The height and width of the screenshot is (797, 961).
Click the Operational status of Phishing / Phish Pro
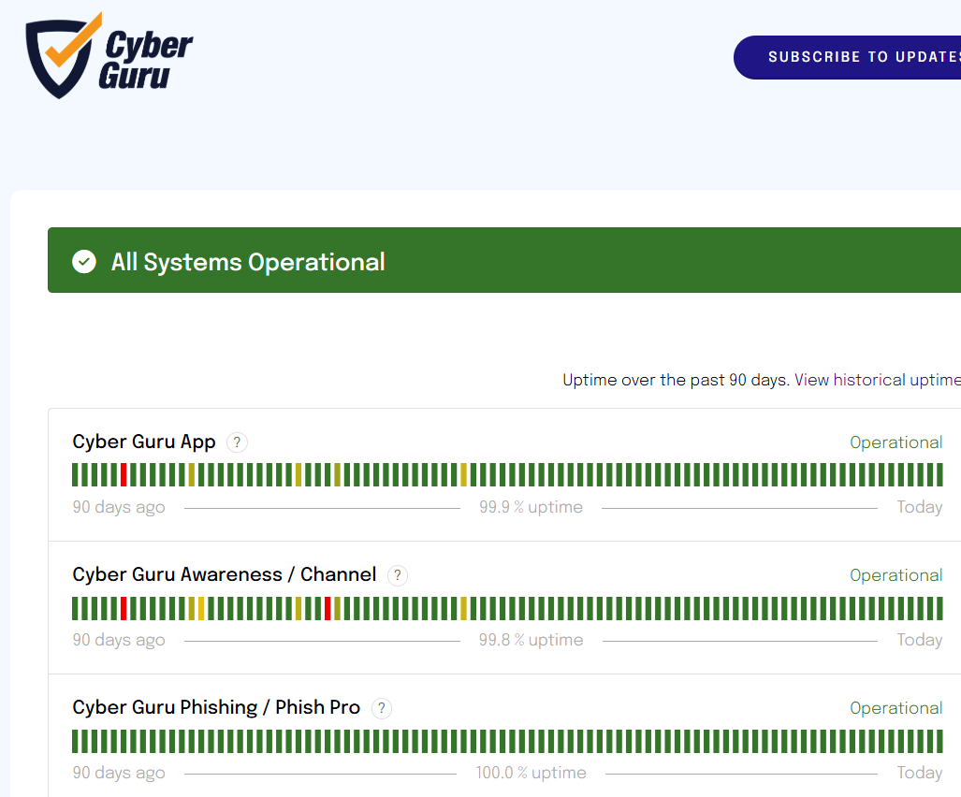[x=896, y=708]
